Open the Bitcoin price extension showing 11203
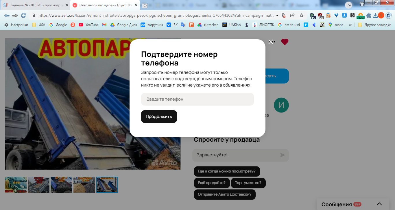The image size is (395, 210). (x=360, y=16)
